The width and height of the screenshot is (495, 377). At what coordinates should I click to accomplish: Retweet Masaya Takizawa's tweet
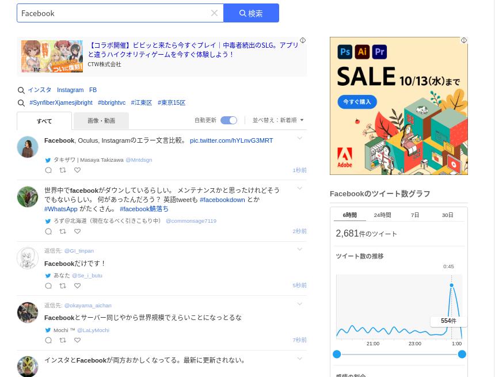(63, 170)
